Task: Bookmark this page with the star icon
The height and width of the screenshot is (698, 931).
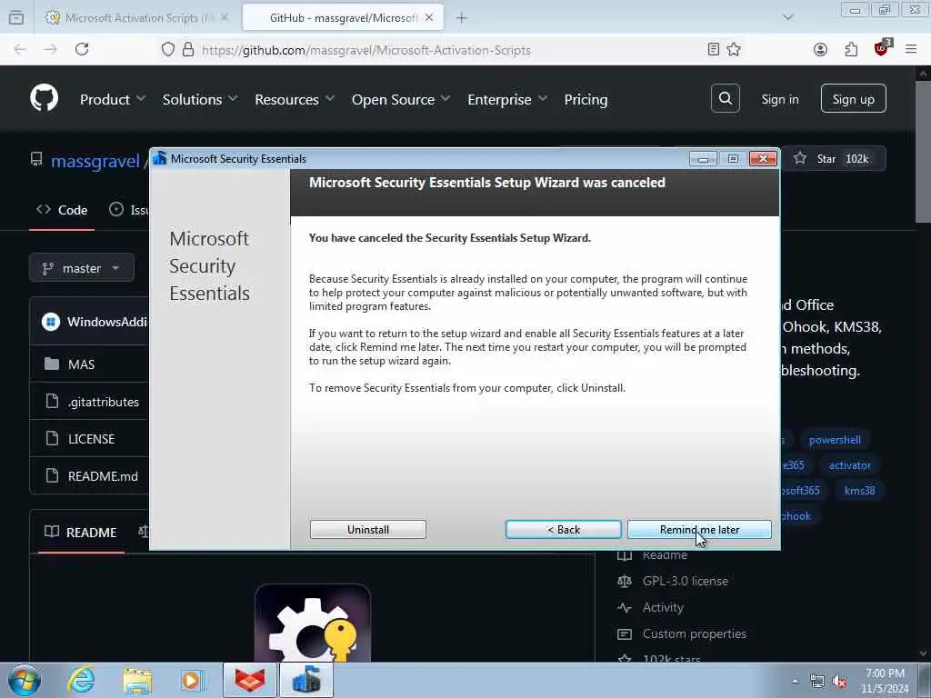Action: click(734, 49)
